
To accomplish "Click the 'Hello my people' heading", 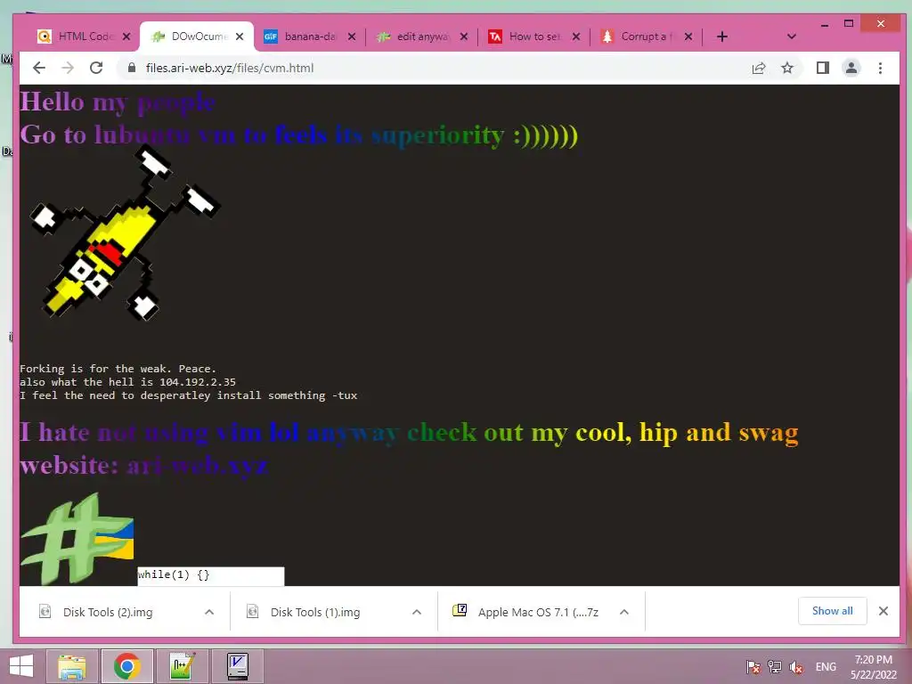I will [x=118, y=102].
